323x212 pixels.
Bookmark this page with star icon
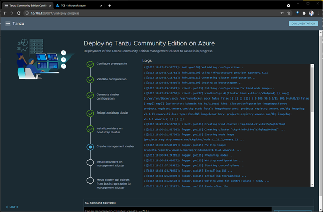coord(289,13)
